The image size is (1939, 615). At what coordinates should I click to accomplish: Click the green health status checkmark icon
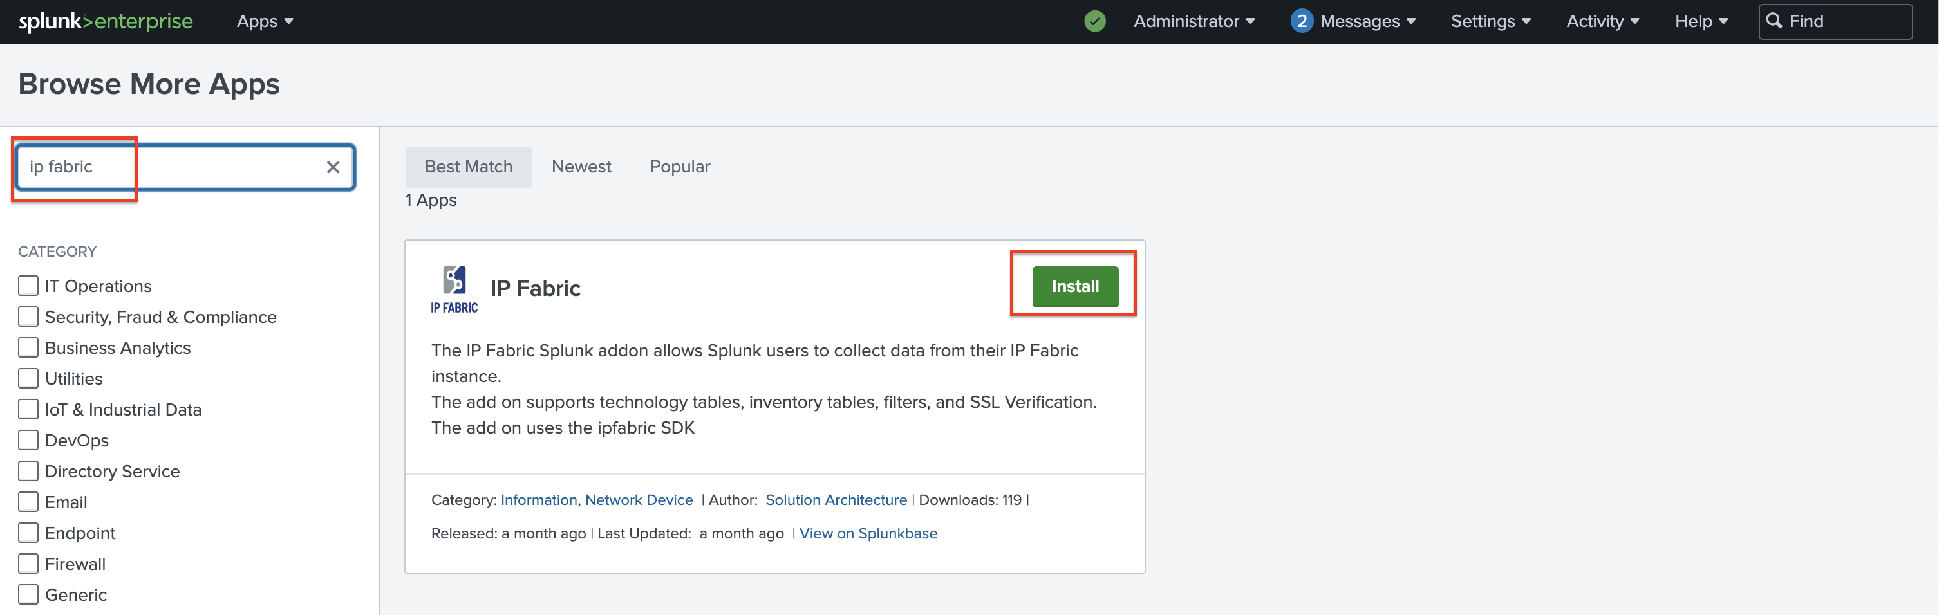1094,21
